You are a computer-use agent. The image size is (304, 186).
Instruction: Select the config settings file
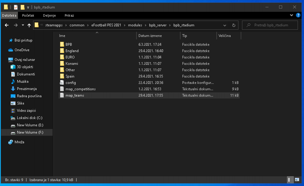71,83
